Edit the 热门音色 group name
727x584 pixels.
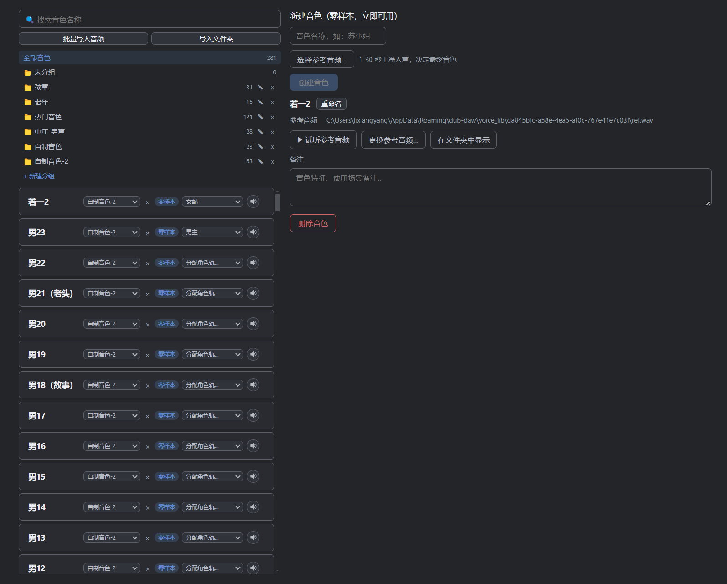pos(261,117)
